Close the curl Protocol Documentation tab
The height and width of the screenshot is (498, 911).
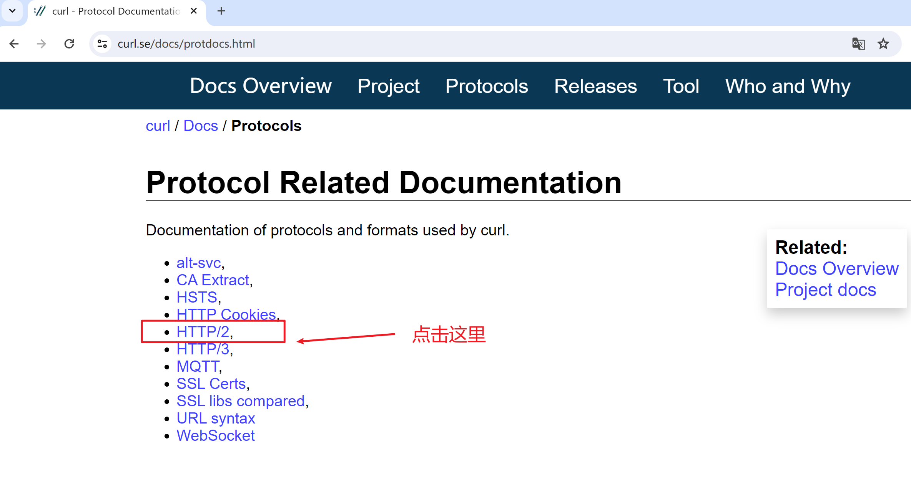tap(194, 11)
